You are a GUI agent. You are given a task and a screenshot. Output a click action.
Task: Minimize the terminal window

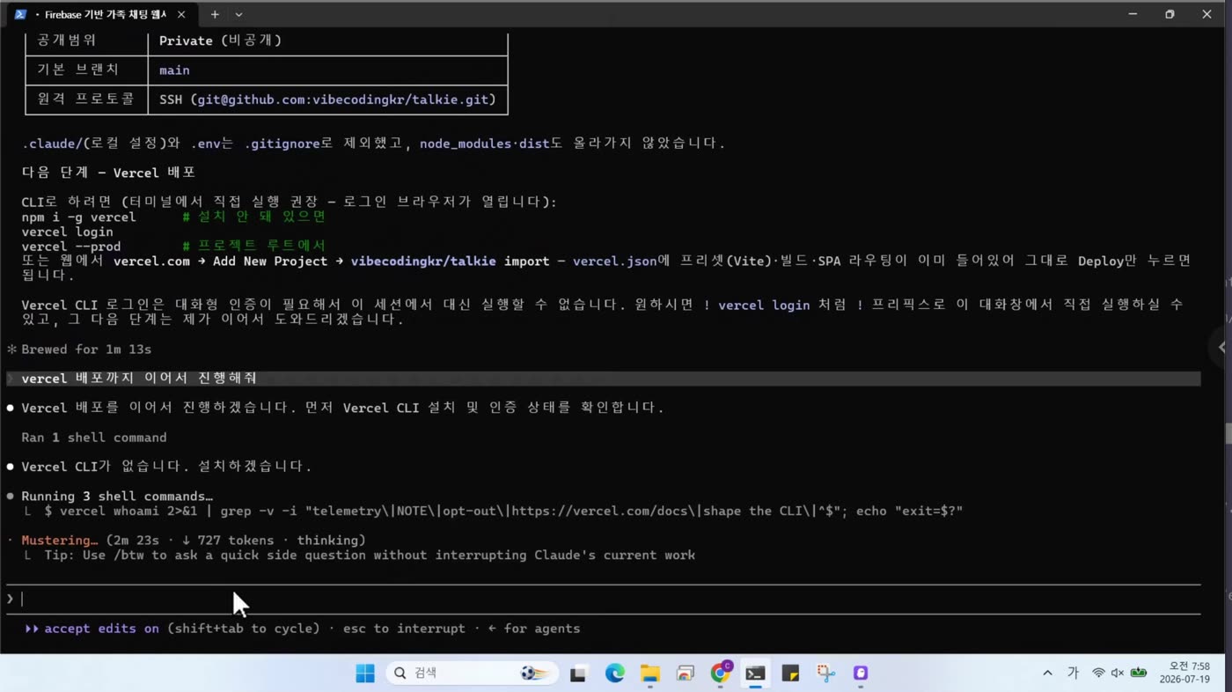pyautogui.click(x=1133, y=14)
